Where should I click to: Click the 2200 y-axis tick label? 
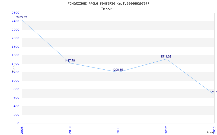[15, 30]
